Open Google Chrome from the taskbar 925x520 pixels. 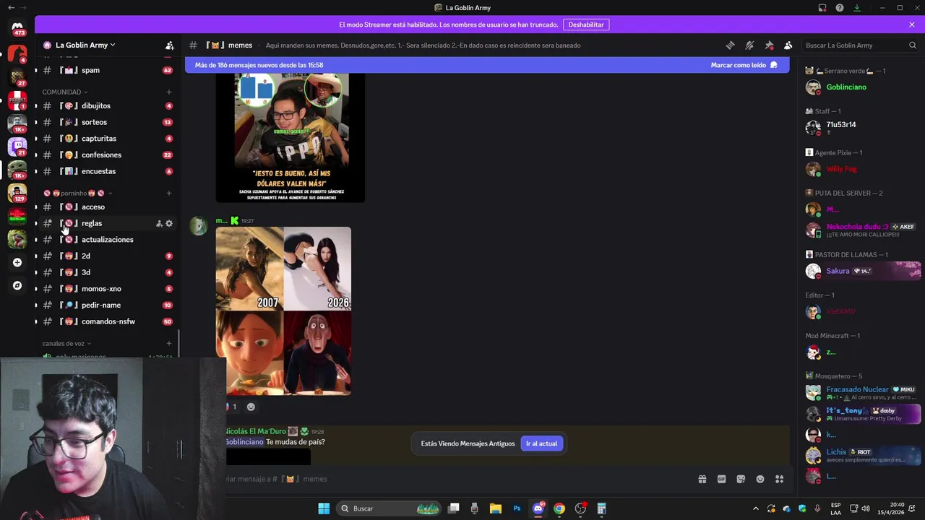pos(559,508)
